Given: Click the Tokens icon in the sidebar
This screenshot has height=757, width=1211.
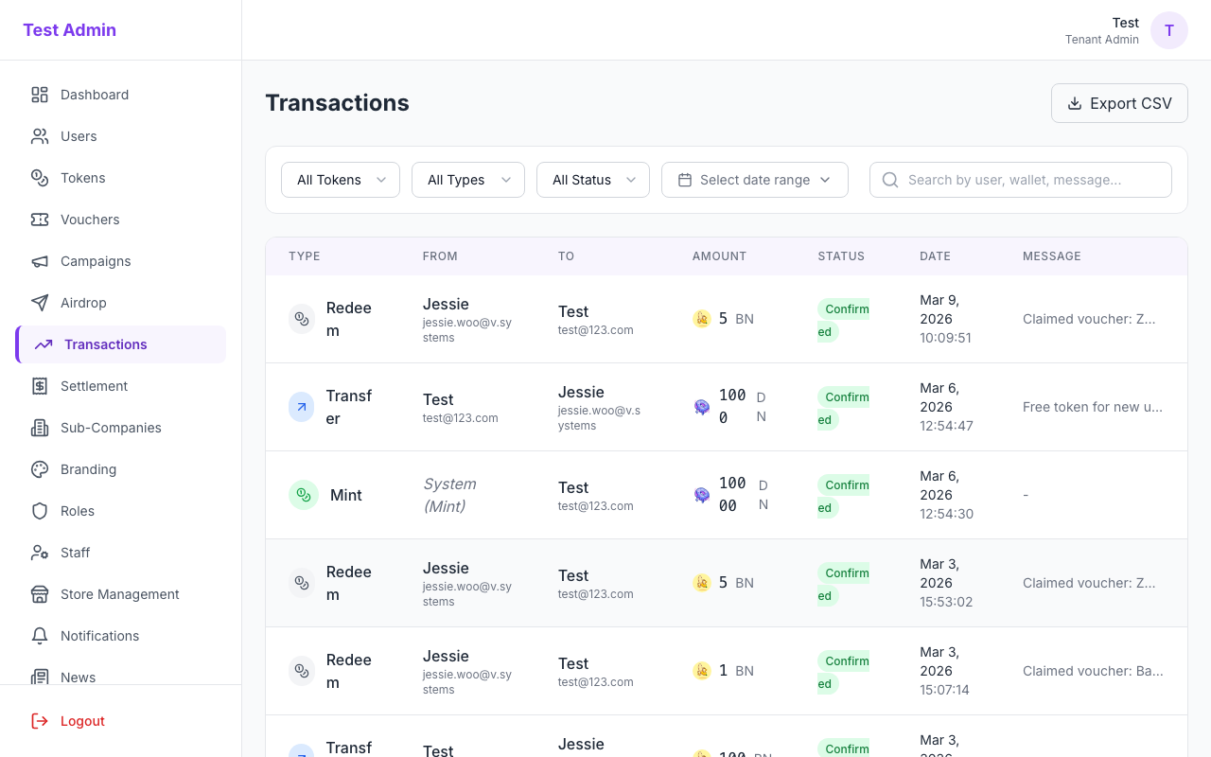Looking at the screenshot, I should click(39, 178).
